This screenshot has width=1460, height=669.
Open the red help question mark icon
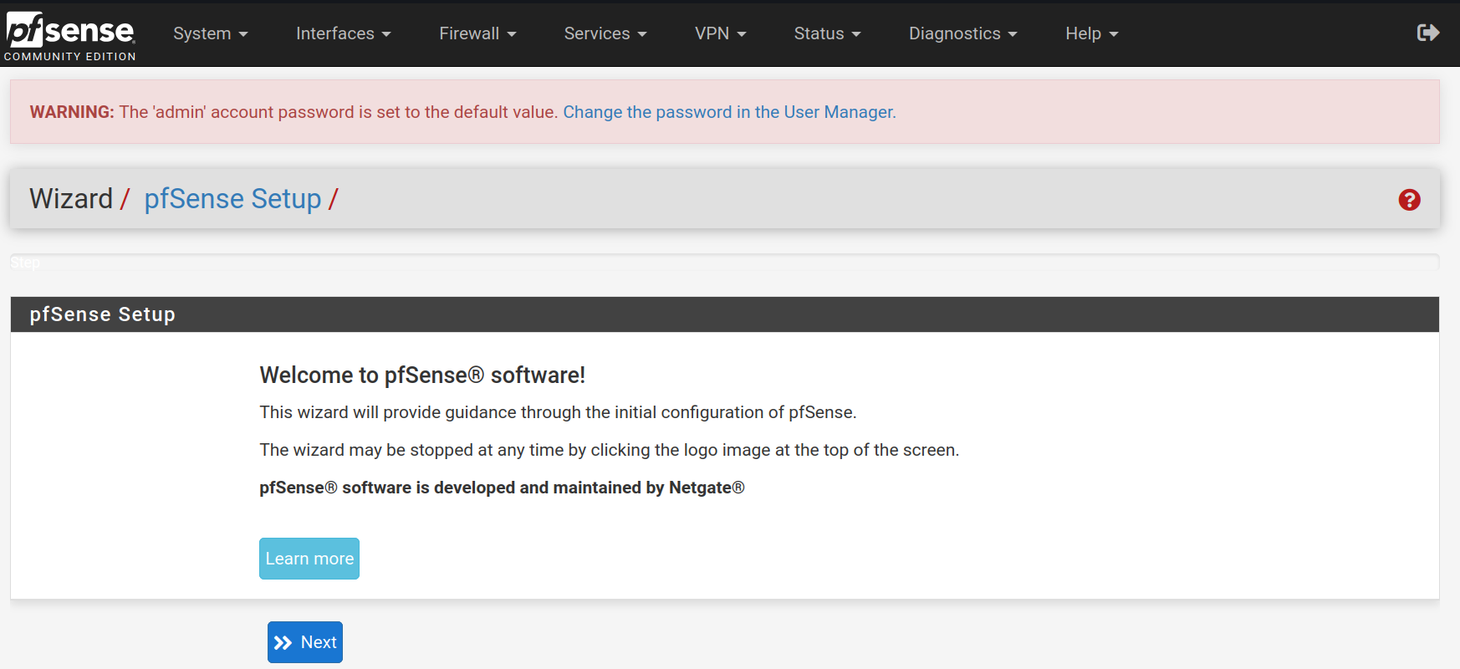1409,200
